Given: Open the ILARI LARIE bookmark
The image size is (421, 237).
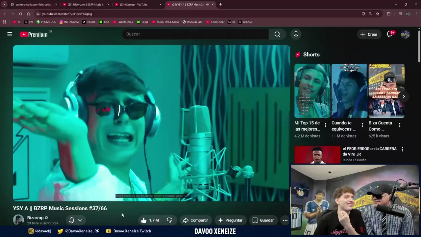Looking at the screenshot, I should 215,22.
